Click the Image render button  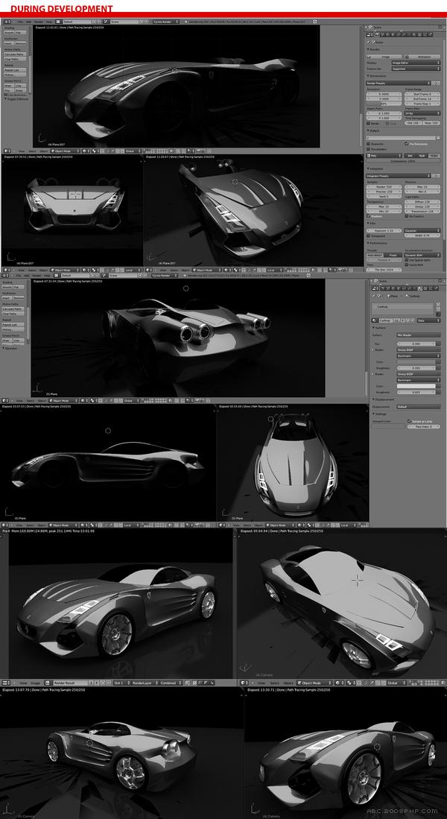coord(386,56)
